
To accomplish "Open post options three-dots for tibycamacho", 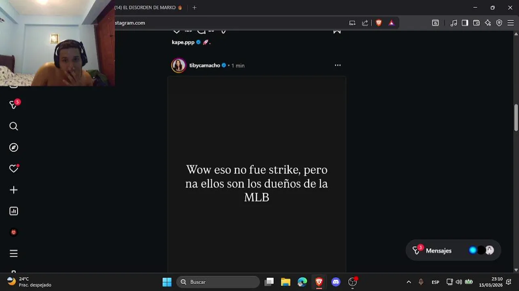I will point(338,65).
